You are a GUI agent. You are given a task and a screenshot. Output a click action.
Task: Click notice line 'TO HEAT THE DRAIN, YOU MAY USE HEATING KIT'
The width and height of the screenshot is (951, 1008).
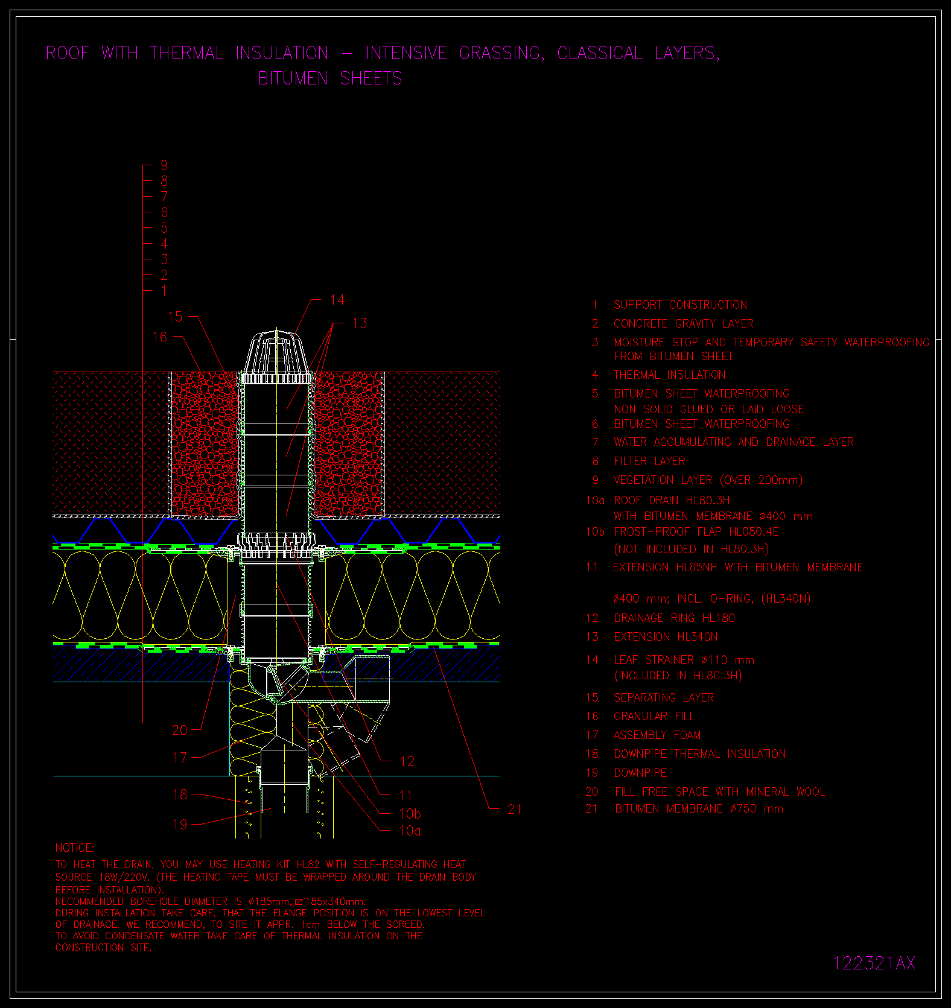coord(261,864)
